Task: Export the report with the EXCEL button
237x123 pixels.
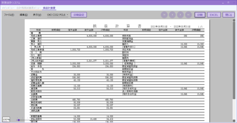Action: (214, 15)
